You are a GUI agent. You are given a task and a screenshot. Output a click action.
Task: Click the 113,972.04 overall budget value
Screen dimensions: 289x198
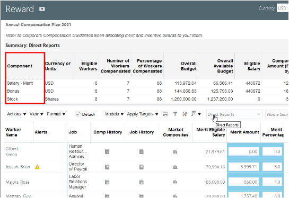186,83
